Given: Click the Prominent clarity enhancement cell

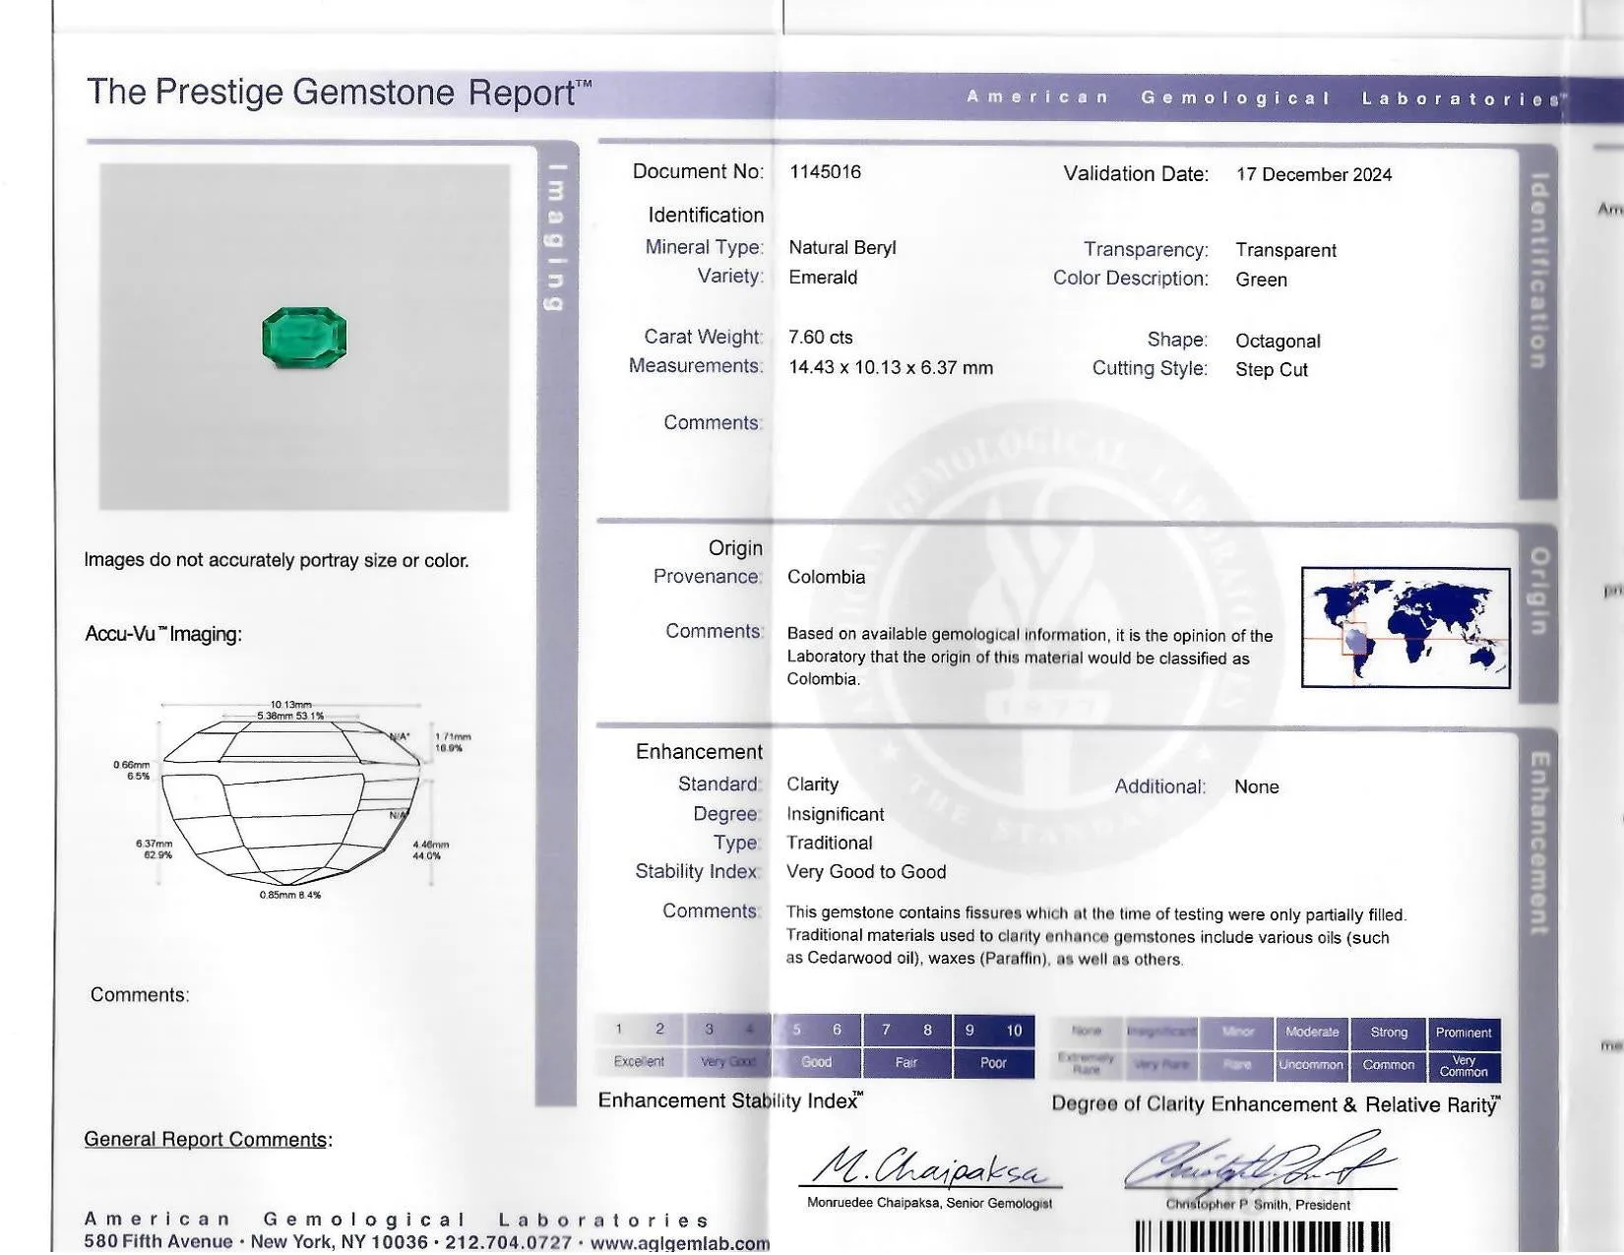Looking at the screenshot, I should 1464,1033.
